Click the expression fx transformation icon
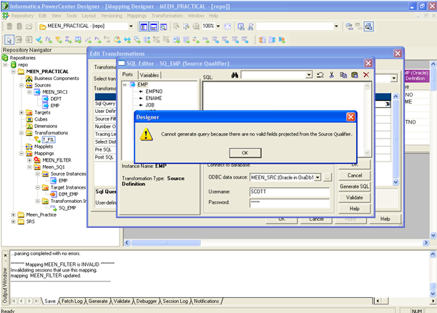This screenshot has width=437, height=313. [x=49, y=40]
